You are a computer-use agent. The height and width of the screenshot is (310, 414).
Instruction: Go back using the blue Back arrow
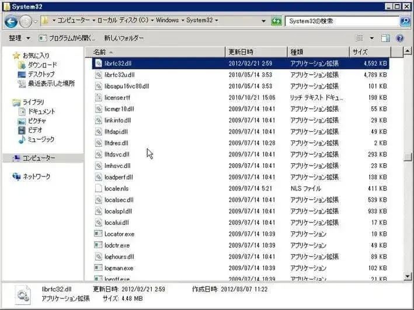11,22
